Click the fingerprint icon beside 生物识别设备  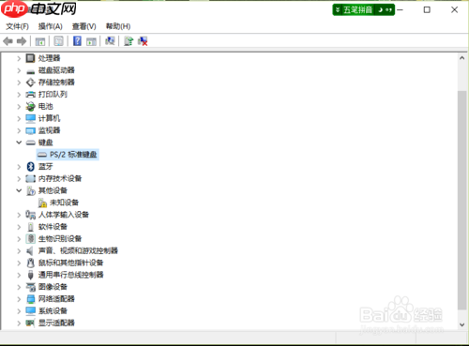point(30,239)
